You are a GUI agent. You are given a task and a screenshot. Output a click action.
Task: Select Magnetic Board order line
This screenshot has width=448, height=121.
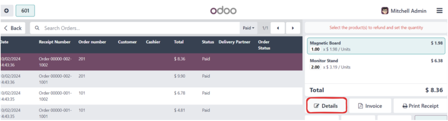point(376,46)
